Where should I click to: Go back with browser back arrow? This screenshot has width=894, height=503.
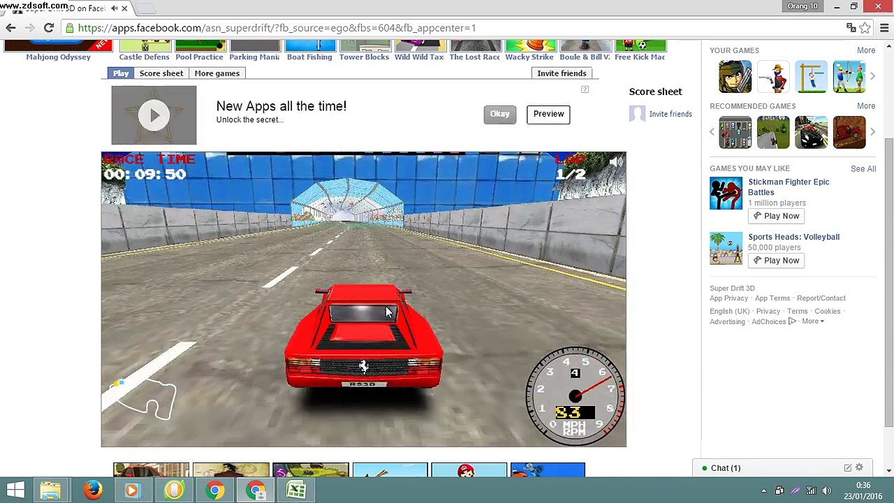point(10,28)
